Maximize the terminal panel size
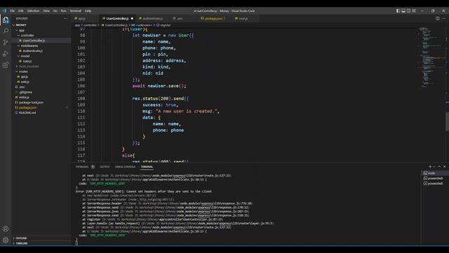 [x=439, y=167]
